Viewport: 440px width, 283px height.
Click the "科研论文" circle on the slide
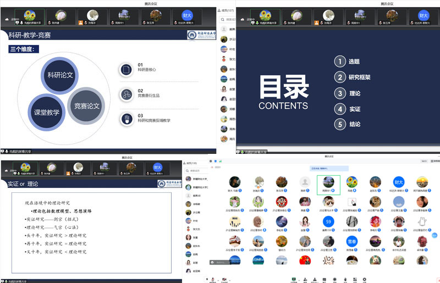tap(60, 74)
